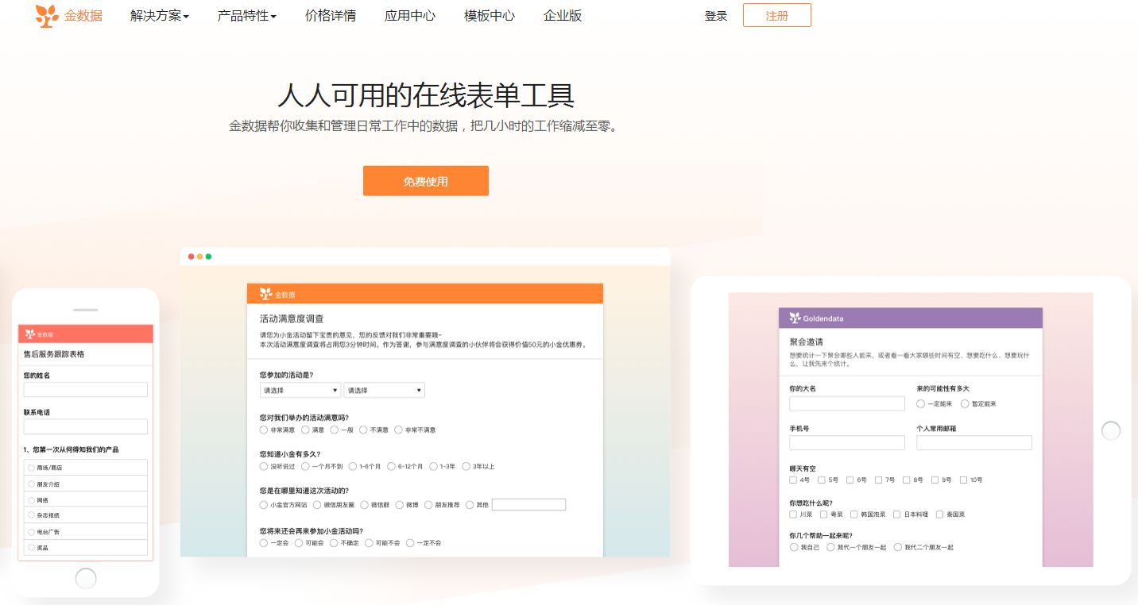Screen dimensions: 1138x605
Task: Click the red traffic-light dot on the browser mockup
Action: point(191,256)
